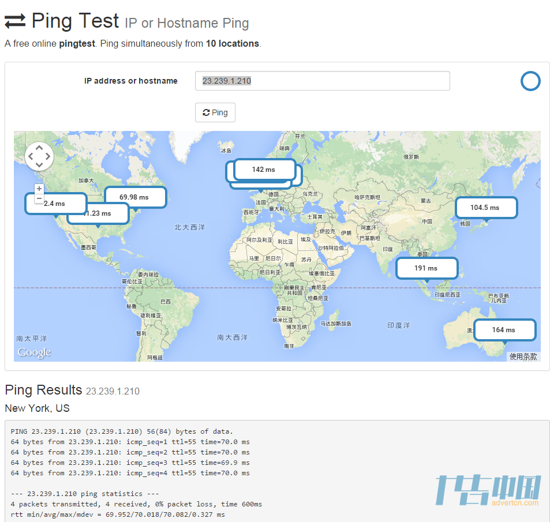Image resolution: width=550 pixels, height=522 pixels.
Task: Select the 104.5 ms Japan marker
Action: (x=485, y=208)
